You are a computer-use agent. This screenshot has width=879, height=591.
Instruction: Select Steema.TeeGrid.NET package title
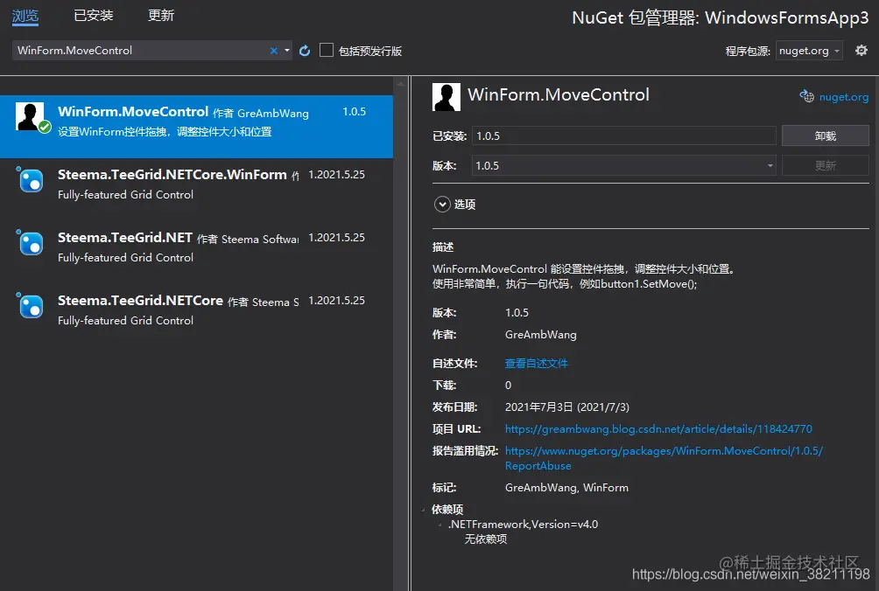125,238
